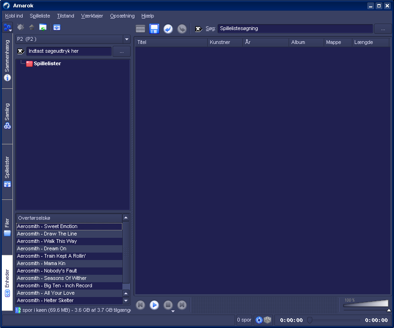This screenshot has width=394, height=328.
Task: Open the 'Kobl ind' menu
Action: (x=14, y=16)
